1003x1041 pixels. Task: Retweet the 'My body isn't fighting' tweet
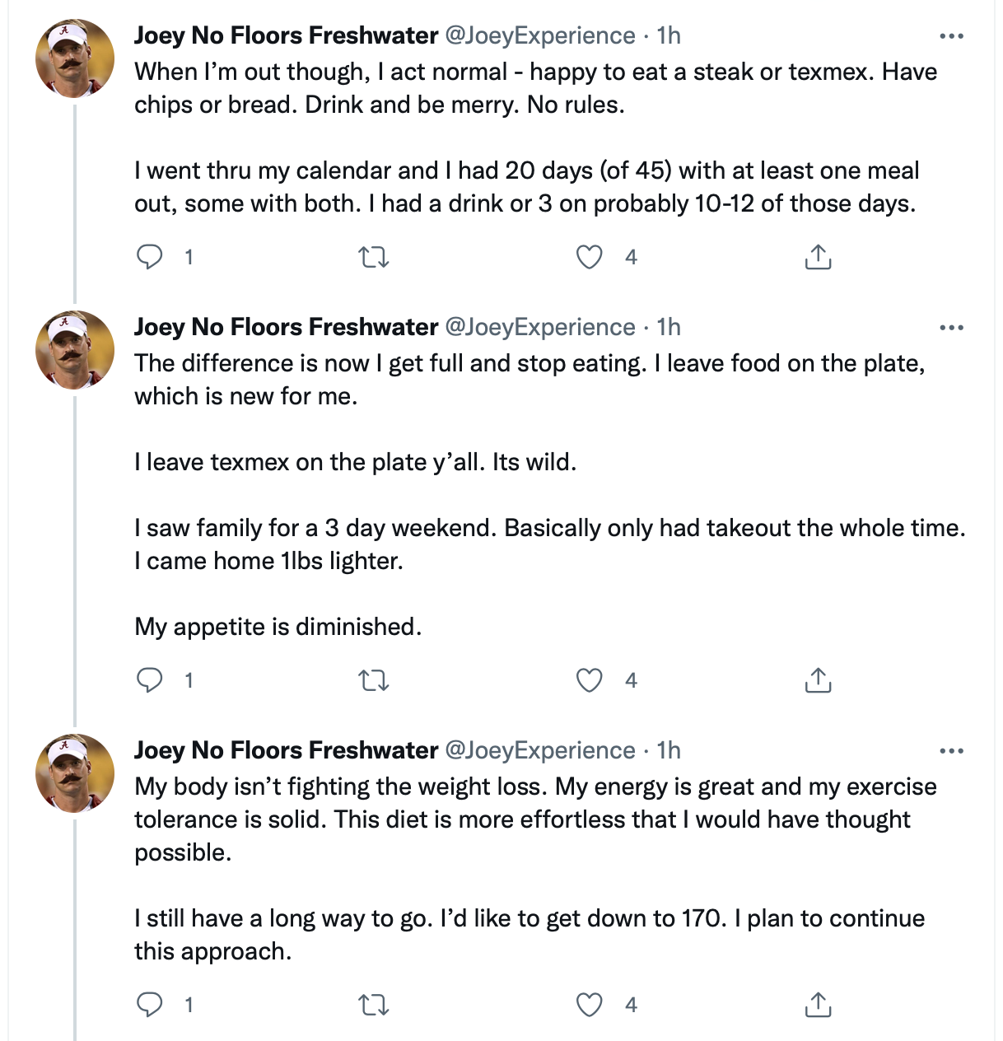coord(375,1006)
